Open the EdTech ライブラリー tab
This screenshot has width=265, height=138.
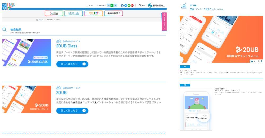pos(74,13)
